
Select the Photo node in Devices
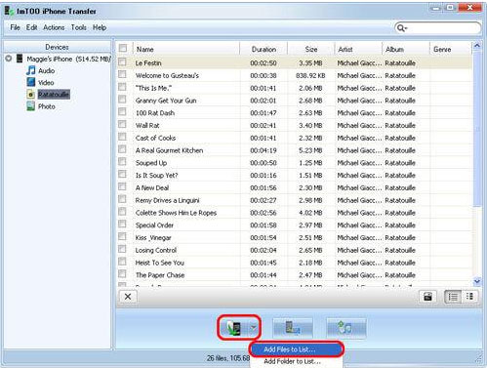click(x=47, y=106)
